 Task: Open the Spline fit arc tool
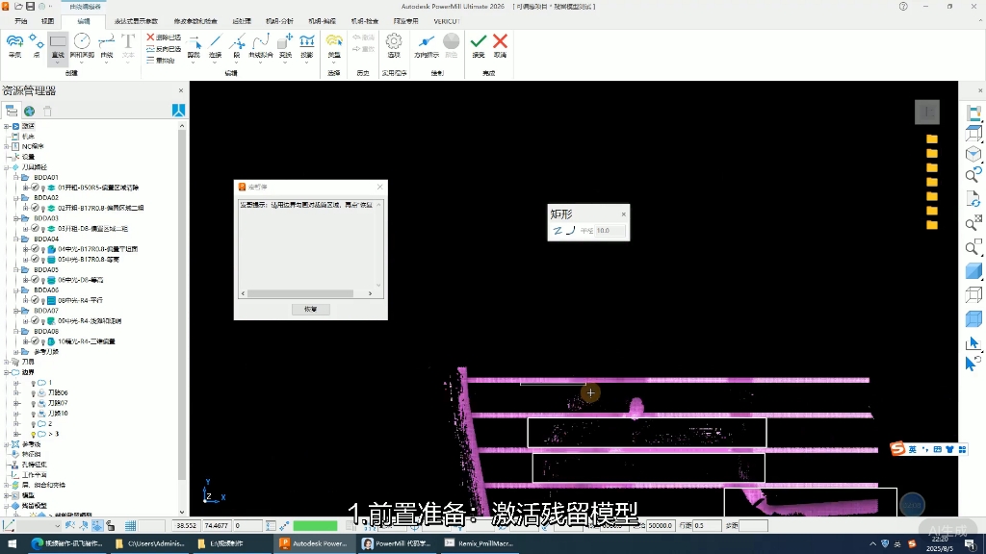pyautogui.click(x=260, y=46)
